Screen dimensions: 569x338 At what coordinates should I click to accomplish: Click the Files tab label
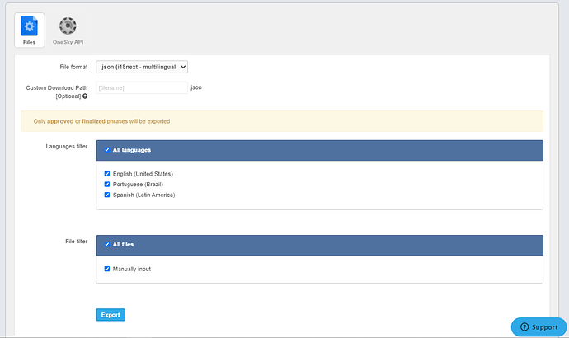[30, 42]
